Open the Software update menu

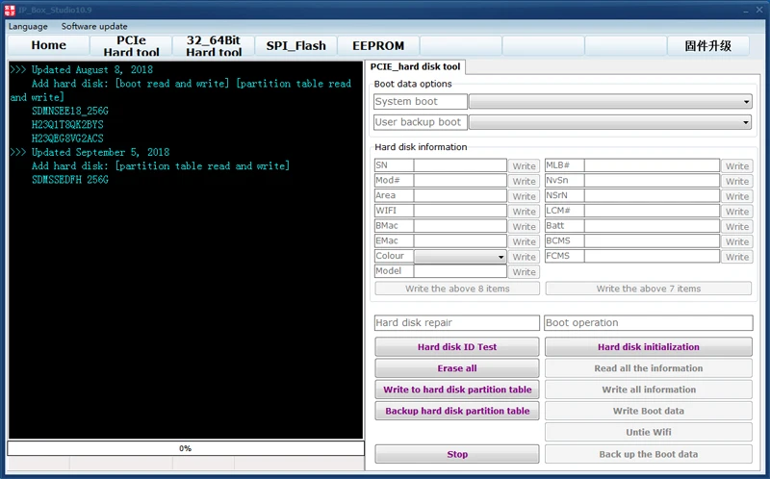tap(94, 27)
